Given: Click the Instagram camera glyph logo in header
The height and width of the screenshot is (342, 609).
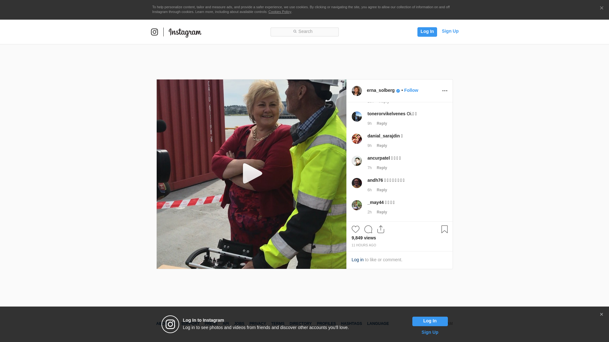Looking at the screenshot, I should click(154, 32).
